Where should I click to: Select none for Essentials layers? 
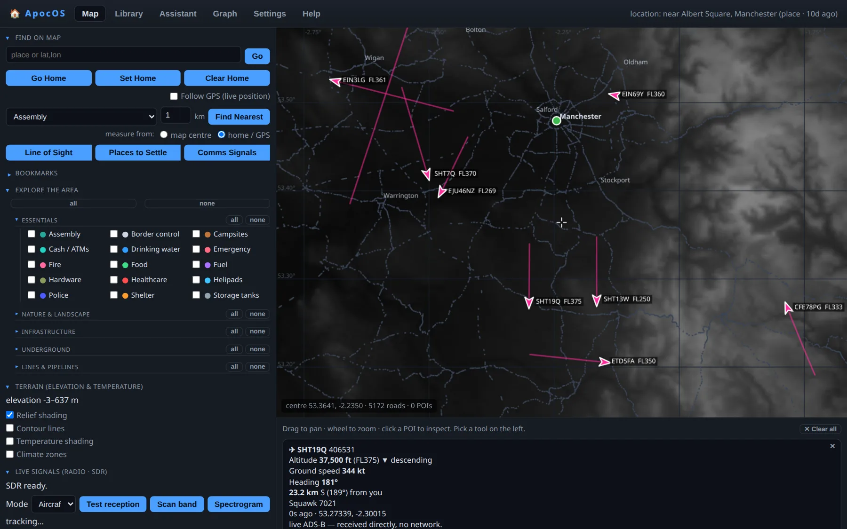[257, 220]
